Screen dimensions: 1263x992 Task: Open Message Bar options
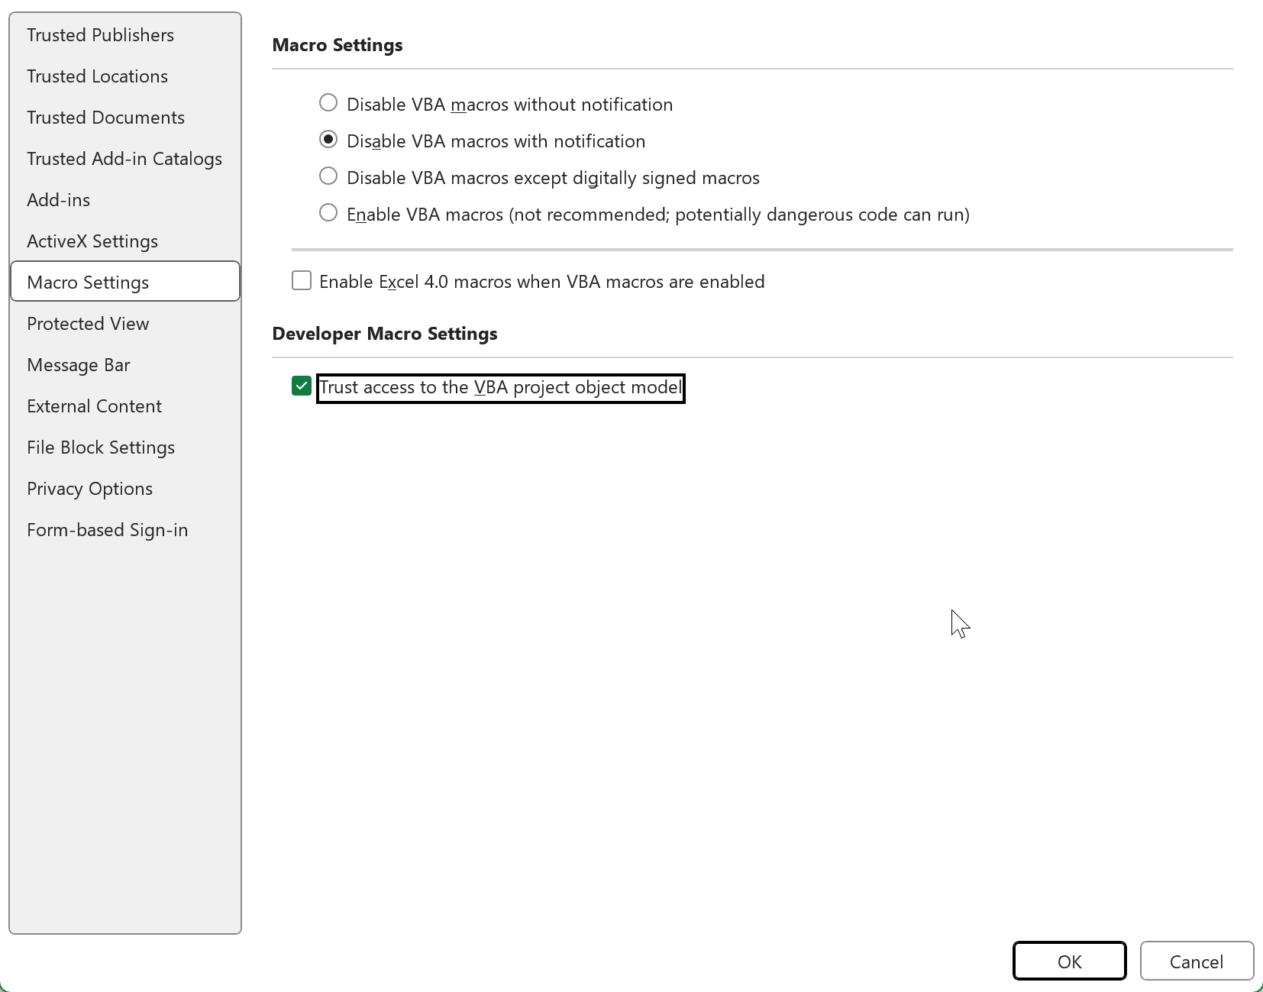pos(79,365)
